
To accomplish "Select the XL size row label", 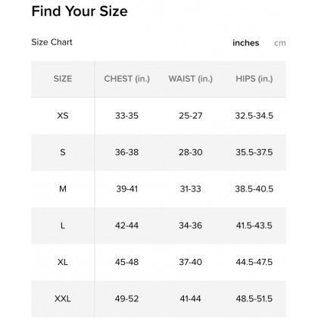I will tap(63, 262).
